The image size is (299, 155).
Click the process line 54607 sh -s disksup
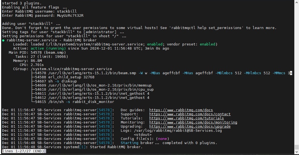click(56, 81)
